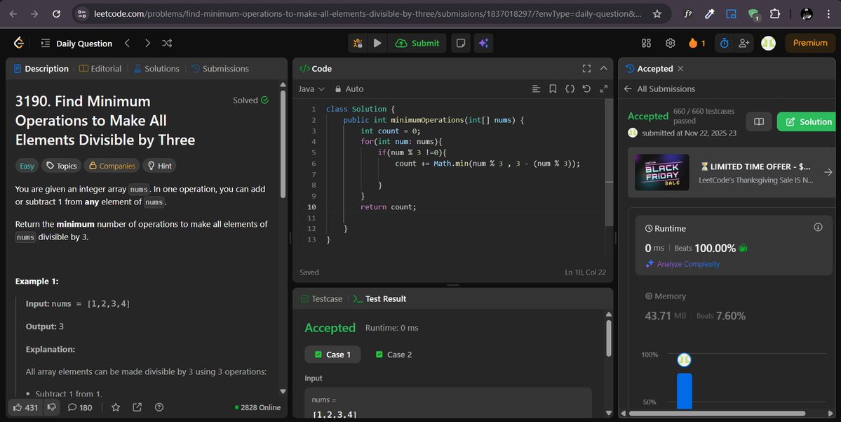Format code with the curly braces icon
The height and width of the screenshot is (422, 841).
570,88
